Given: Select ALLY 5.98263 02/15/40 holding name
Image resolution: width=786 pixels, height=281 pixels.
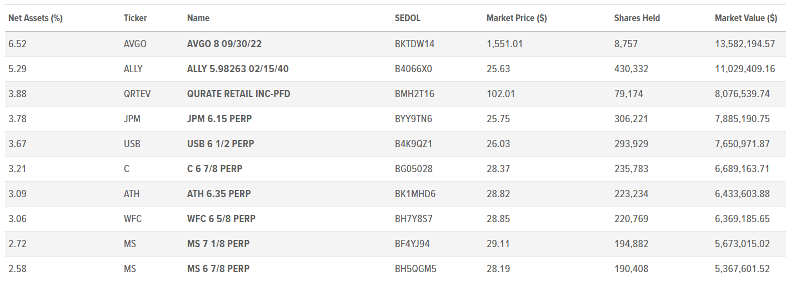Looking at the screenshot, I should 238,69.
